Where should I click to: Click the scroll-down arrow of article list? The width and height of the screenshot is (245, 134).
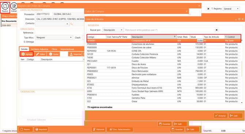coord(242,103)
